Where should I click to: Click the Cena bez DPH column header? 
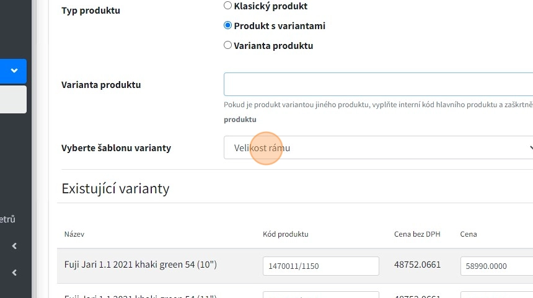(x=416, y=234)
